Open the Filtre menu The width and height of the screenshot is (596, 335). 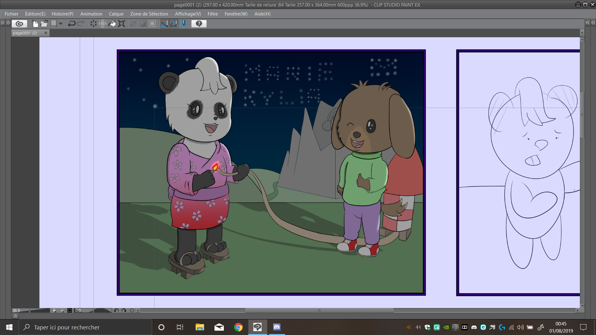click(x=213, y=14)
